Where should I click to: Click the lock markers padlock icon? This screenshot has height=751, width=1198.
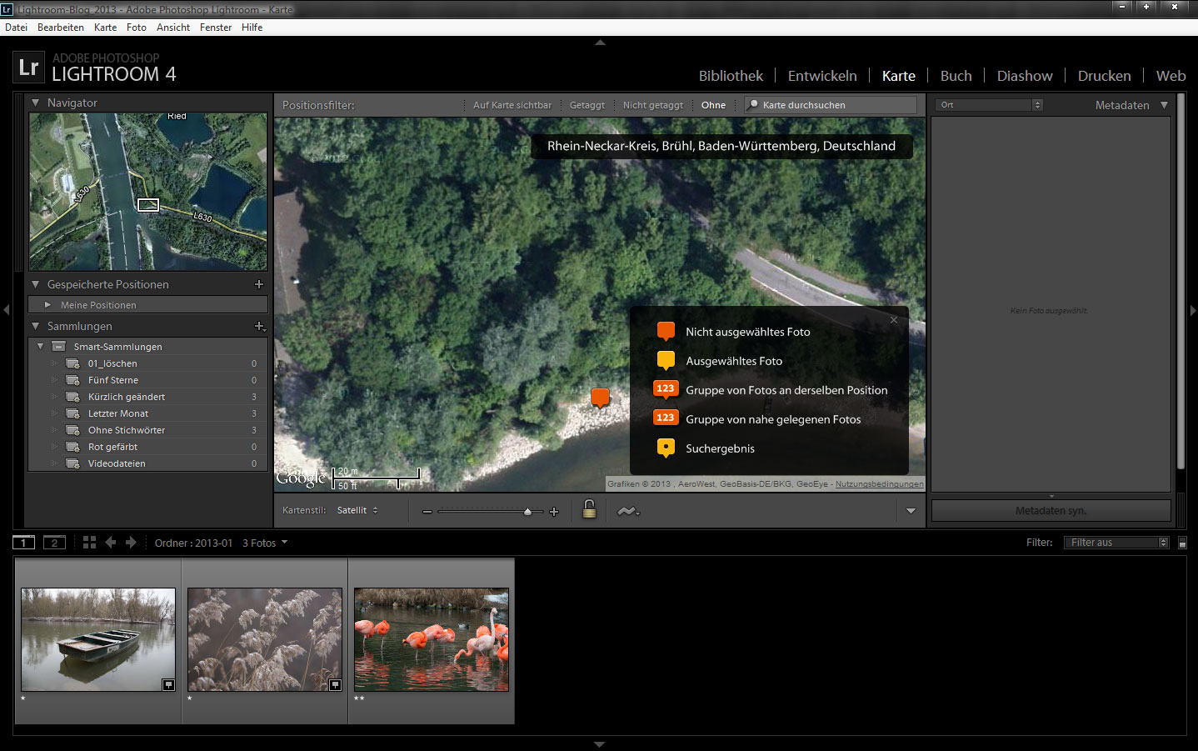(589, 510)
